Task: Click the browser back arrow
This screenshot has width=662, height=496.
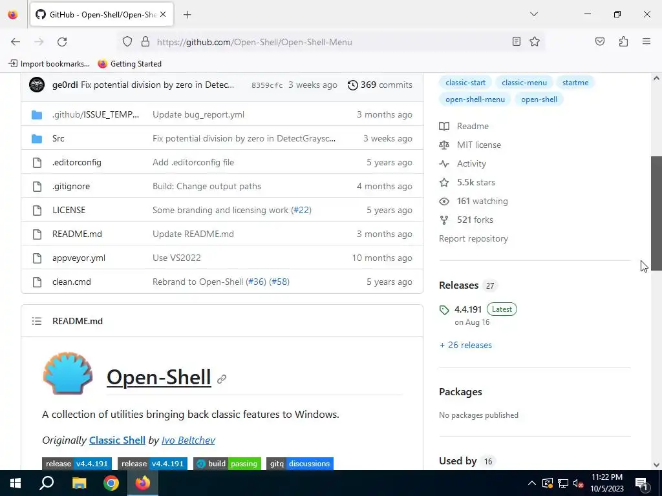Action: point(16,42)
